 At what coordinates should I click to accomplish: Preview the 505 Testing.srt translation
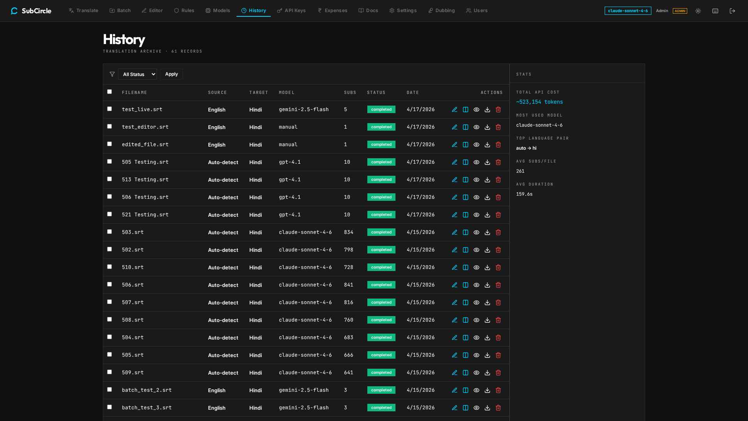[476, 162]
